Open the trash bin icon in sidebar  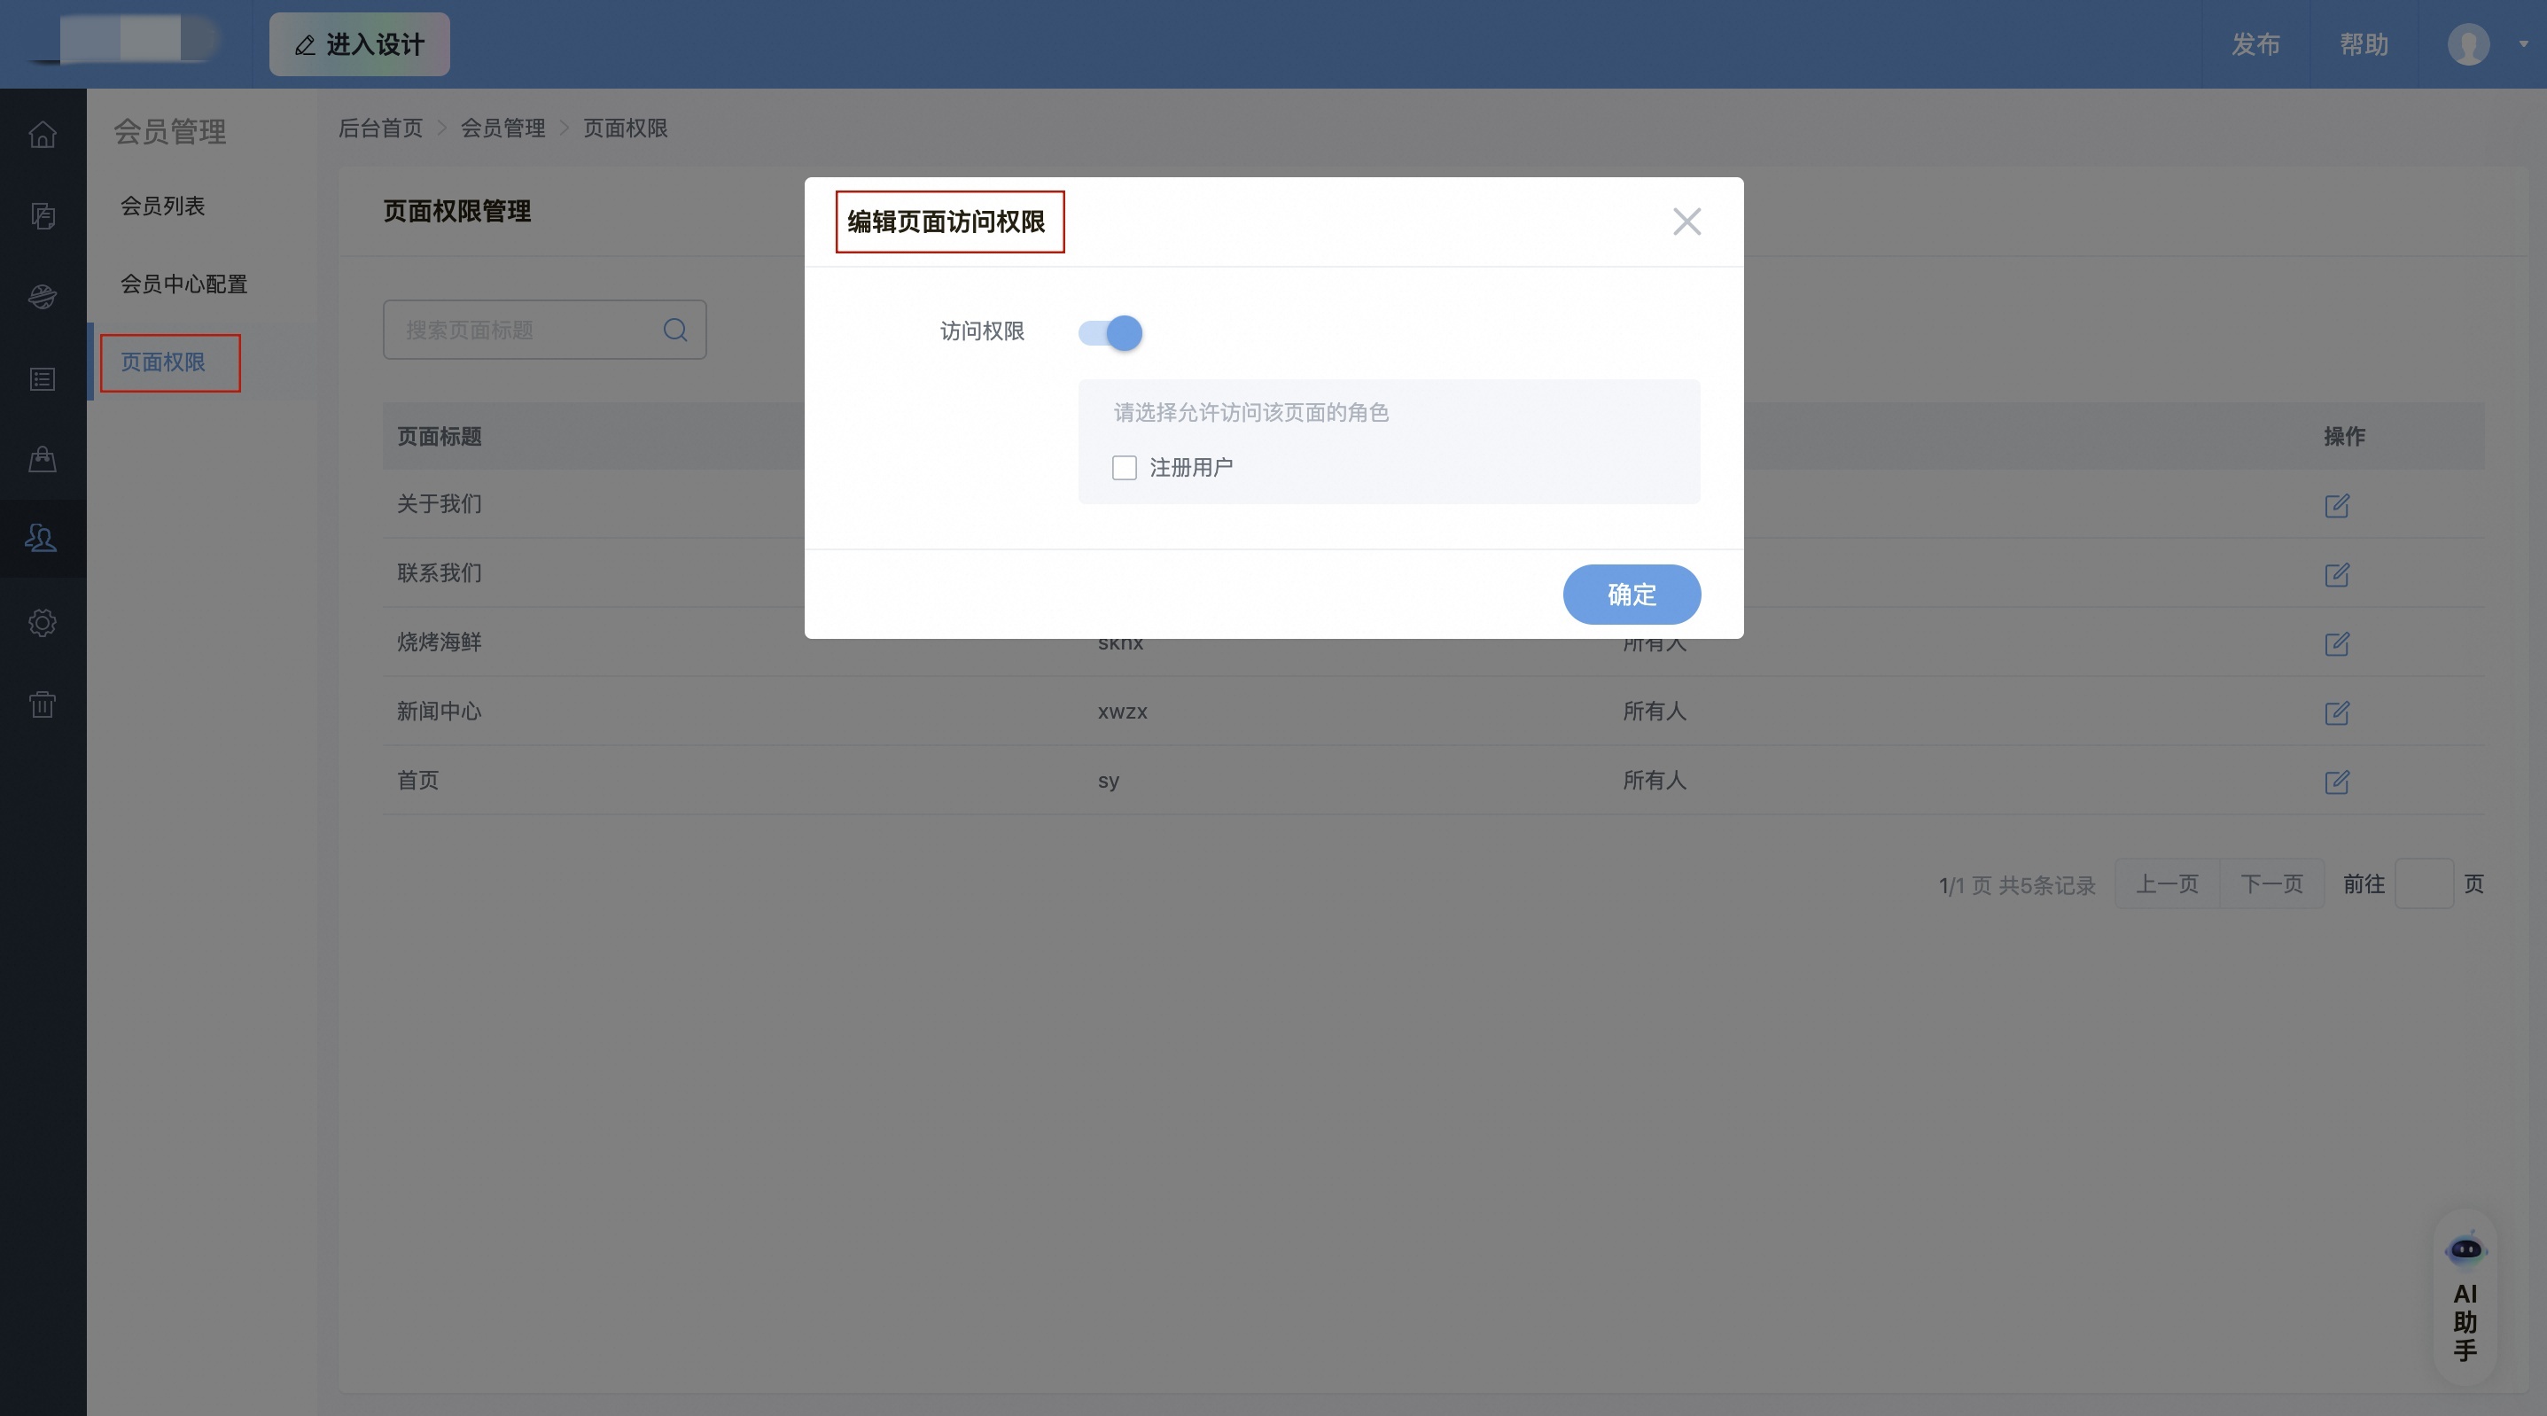click(x=43, y=704)
